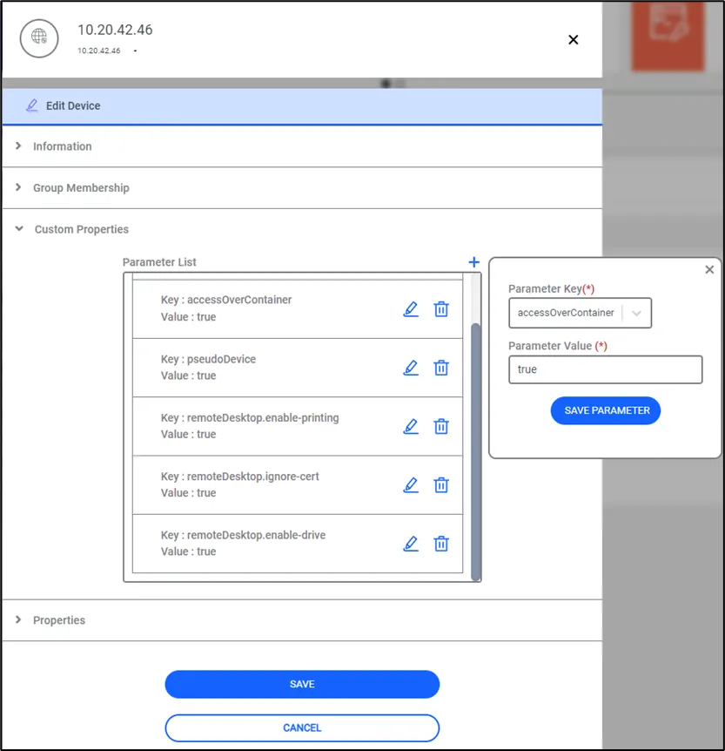Click the globe device icon
Image resolution: width=725 pixels, height=751 pixels.
coord(39,38)
